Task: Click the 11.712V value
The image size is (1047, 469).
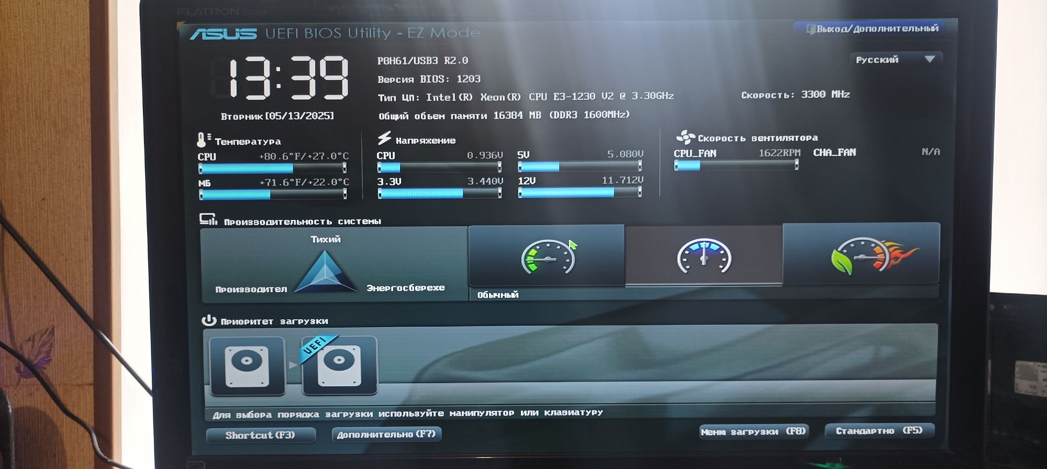Action: point(622,180)
